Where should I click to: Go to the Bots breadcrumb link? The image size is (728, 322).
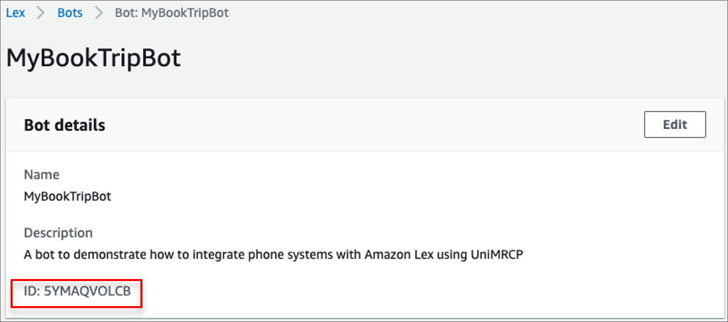[70, 13]
